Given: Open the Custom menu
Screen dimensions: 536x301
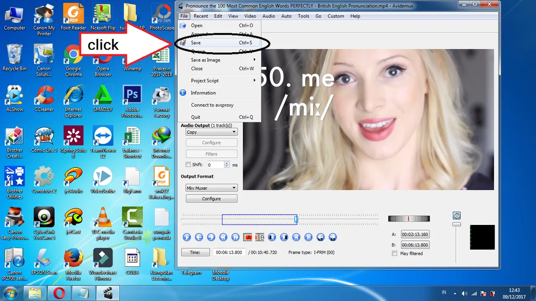Looking at the screenshot, I should (x=336, y=16).
